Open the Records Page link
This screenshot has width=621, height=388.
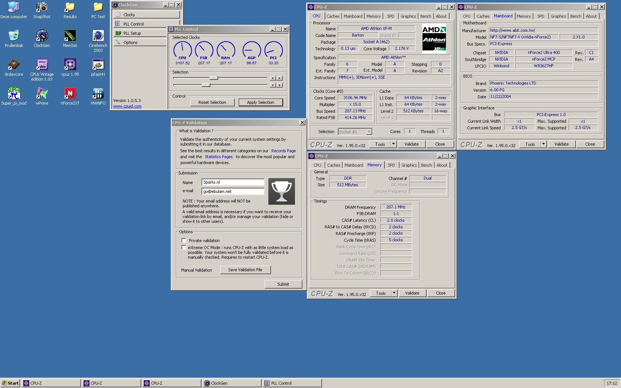[284, 151]
